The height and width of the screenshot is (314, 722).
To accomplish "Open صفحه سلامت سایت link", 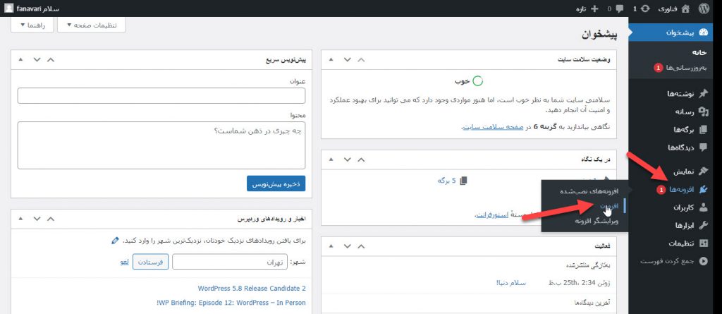I will (491, 126).
